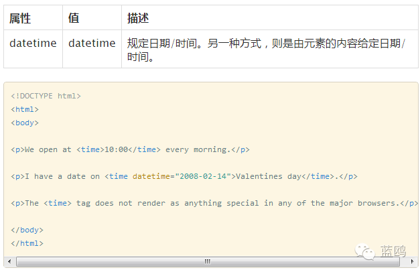Click the 属性 column header

point(33,17)
